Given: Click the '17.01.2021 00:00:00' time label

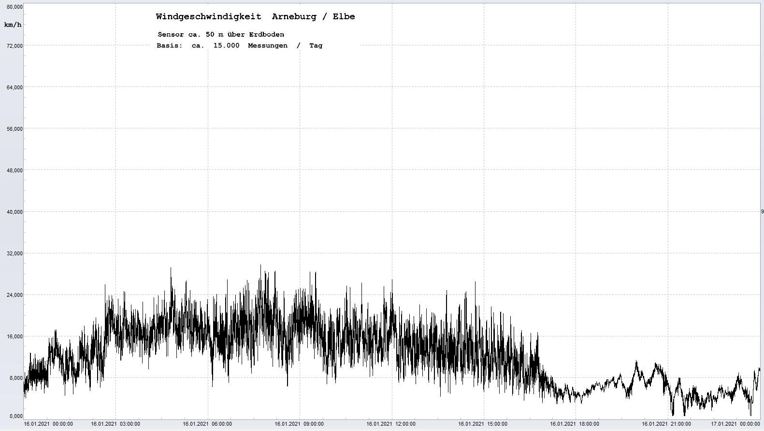Looking at the screenshot, I should pyautogui.click(x=735, y=424).
